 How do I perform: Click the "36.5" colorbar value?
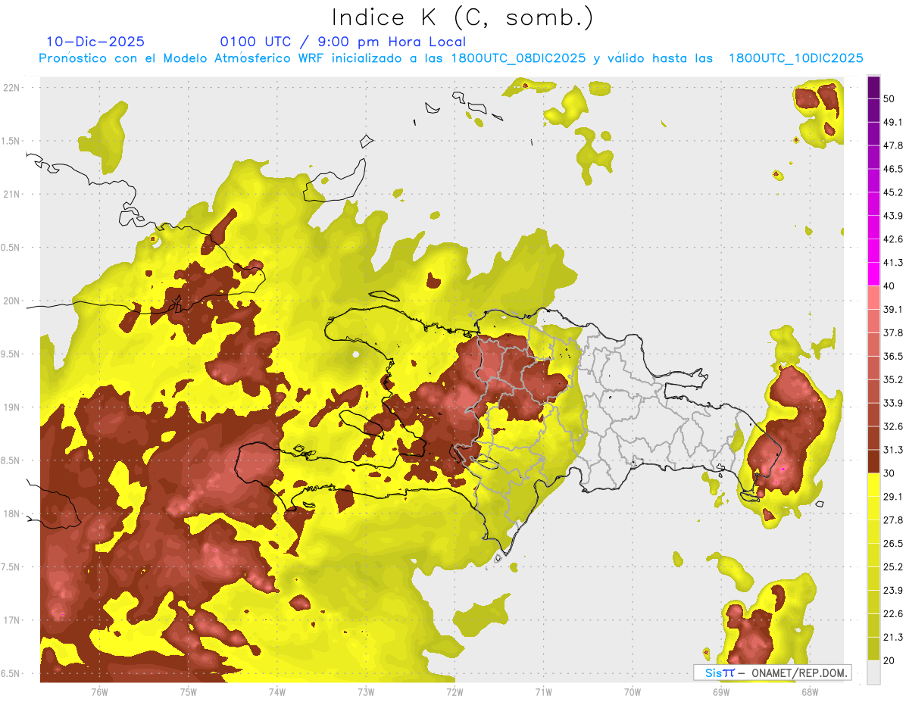coord(893,356)
